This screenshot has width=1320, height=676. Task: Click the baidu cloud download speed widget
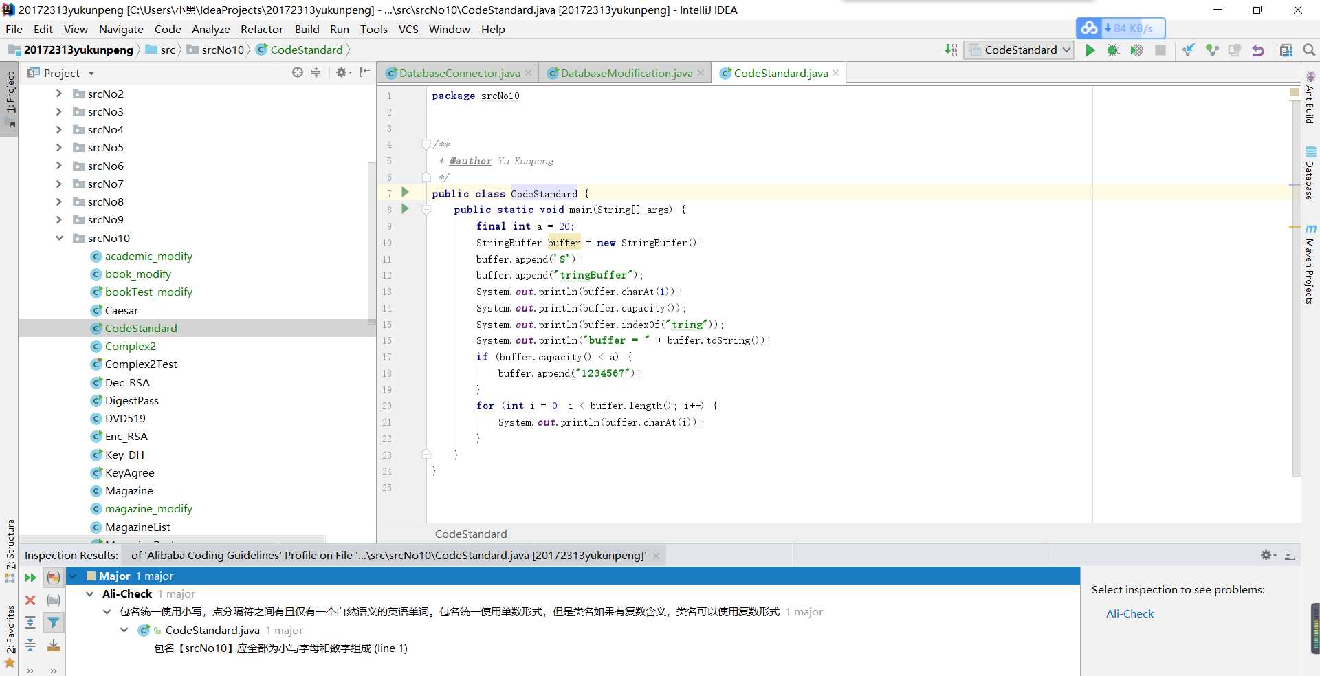(x=1121, y=28)
